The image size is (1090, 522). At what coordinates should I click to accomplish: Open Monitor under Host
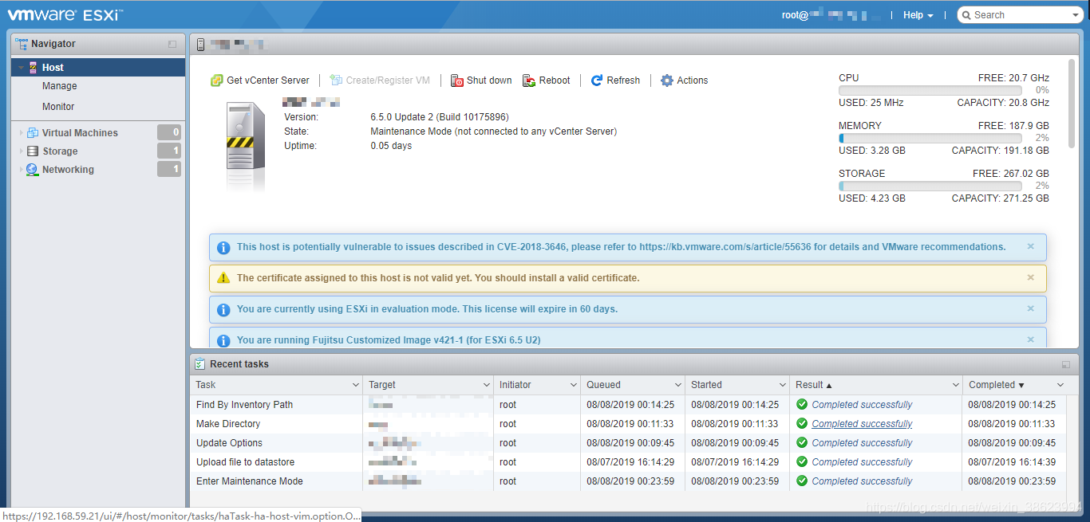click(58, 107)
